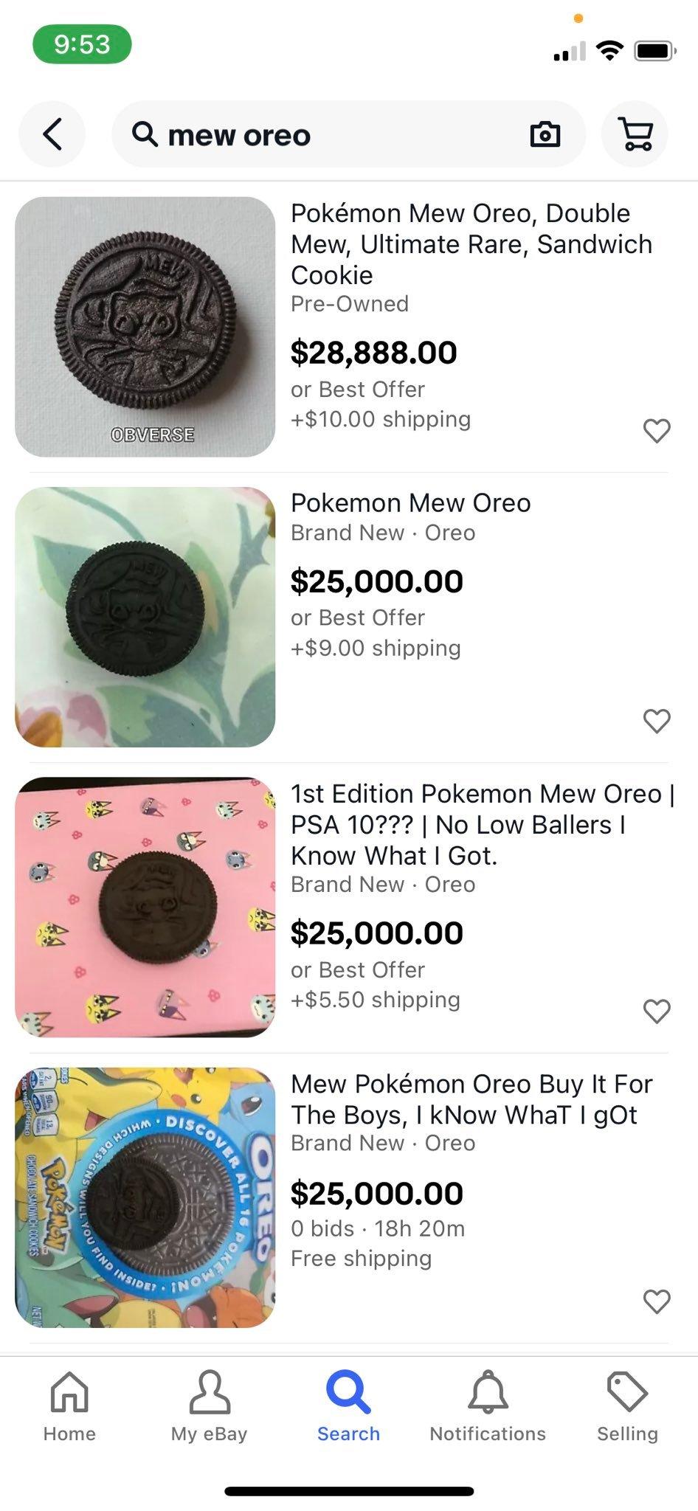Favorite the plain Pokemon Mew Oreo listing
Image resolution: width=698 pixels, height=1511 pixels.
pos(657,720)
